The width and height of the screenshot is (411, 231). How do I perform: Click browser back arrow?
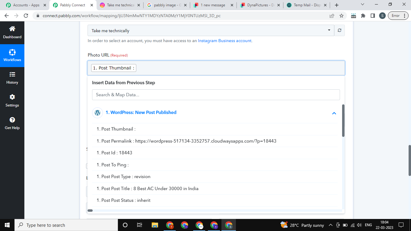click(x=7, y=16)
